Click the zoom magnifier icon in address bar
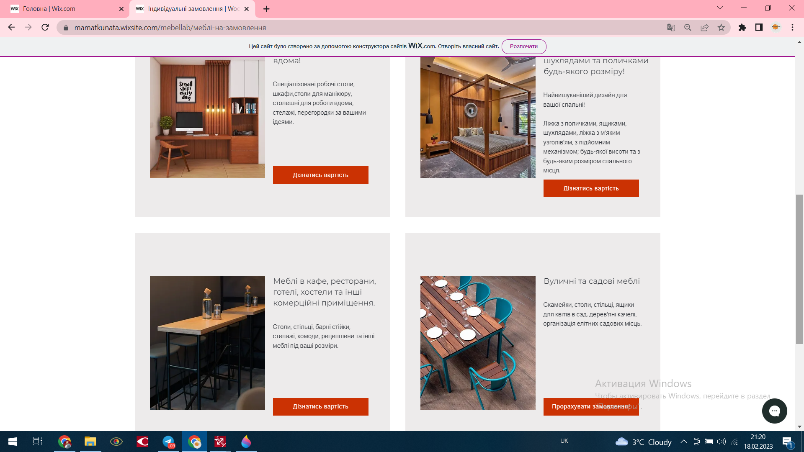Screen dimensions: 804x452 (x=688, y=28)
